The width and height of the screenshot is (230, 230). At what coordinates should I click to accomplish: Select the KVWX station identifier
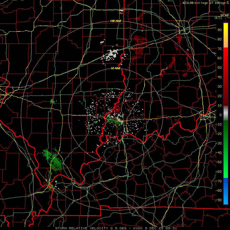(139, 228)
